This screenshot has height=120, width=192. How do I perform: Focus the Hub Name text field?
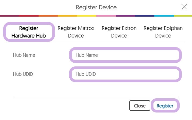(x=125, y=55)
